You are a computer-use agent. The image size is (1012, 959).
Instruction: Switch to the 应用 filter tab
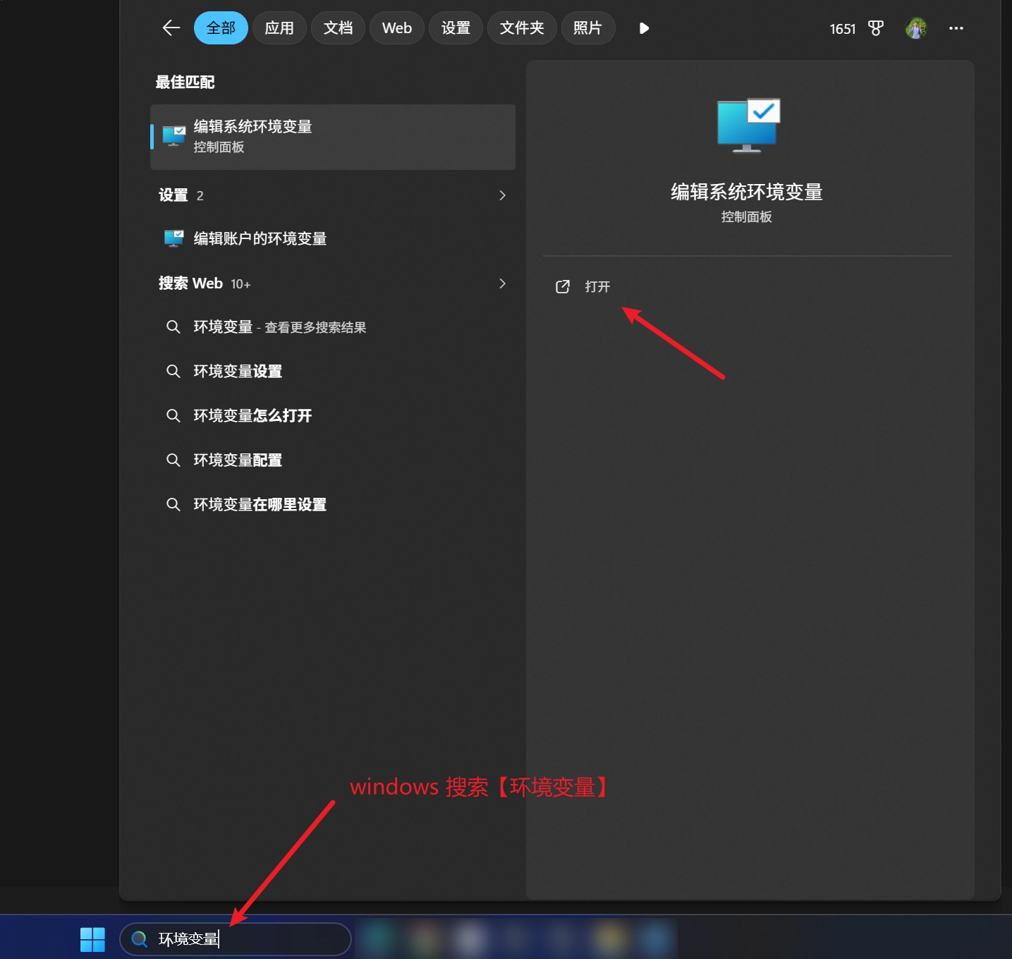point(279,28)
